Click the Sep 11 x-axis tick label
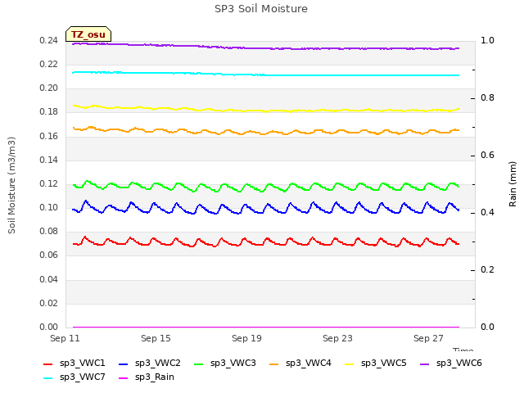 point(65,338)
